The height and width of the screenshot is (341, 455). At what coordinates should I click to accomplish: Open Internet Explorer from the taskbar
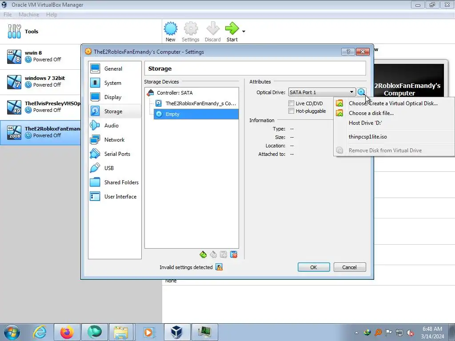[39, 332]
